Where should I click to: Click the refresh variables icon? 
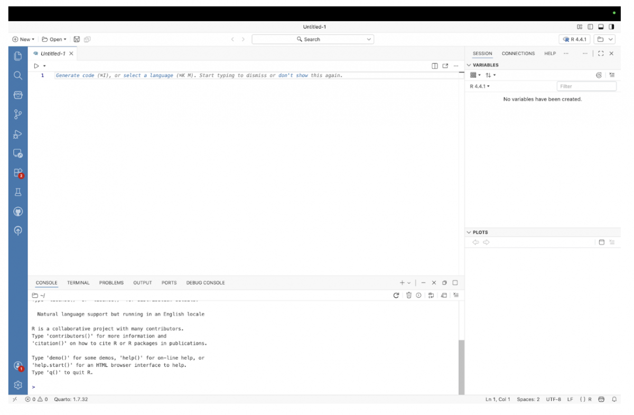coord(599,76)
